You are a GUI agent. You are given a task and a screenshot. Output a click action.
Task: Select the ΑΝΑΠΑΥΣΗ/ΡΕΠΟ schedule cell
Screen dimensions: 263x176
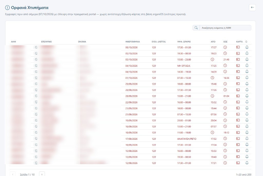click(187, 139)
